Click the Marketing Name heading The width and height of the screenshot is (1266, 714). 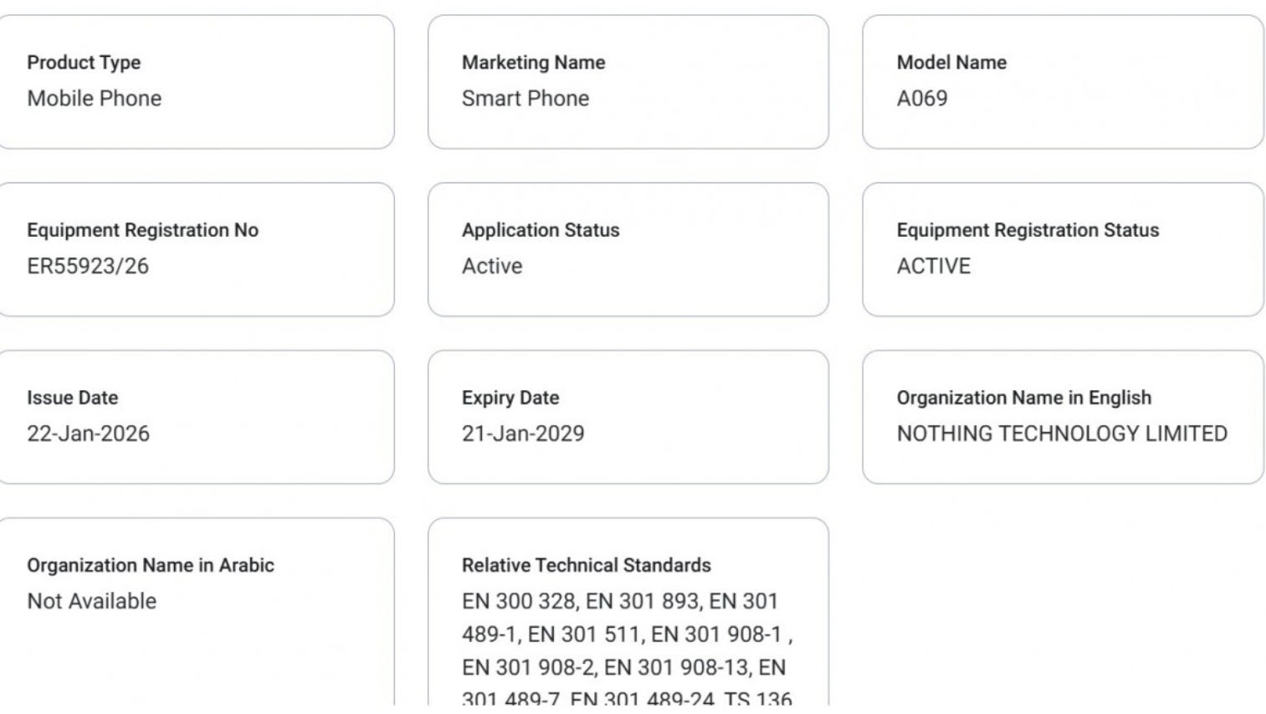[x=533, y=63]
